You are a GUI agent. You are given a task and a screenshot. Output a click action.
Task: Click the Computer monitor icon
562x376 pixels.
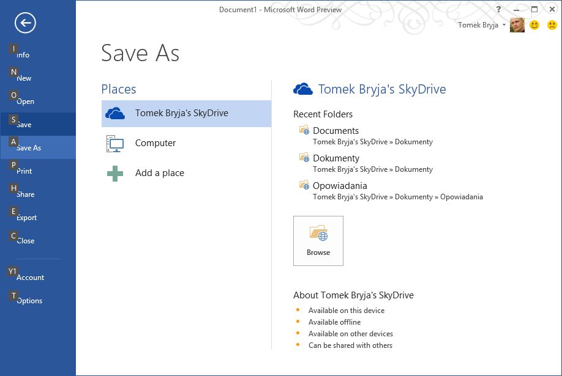(114, 144)
